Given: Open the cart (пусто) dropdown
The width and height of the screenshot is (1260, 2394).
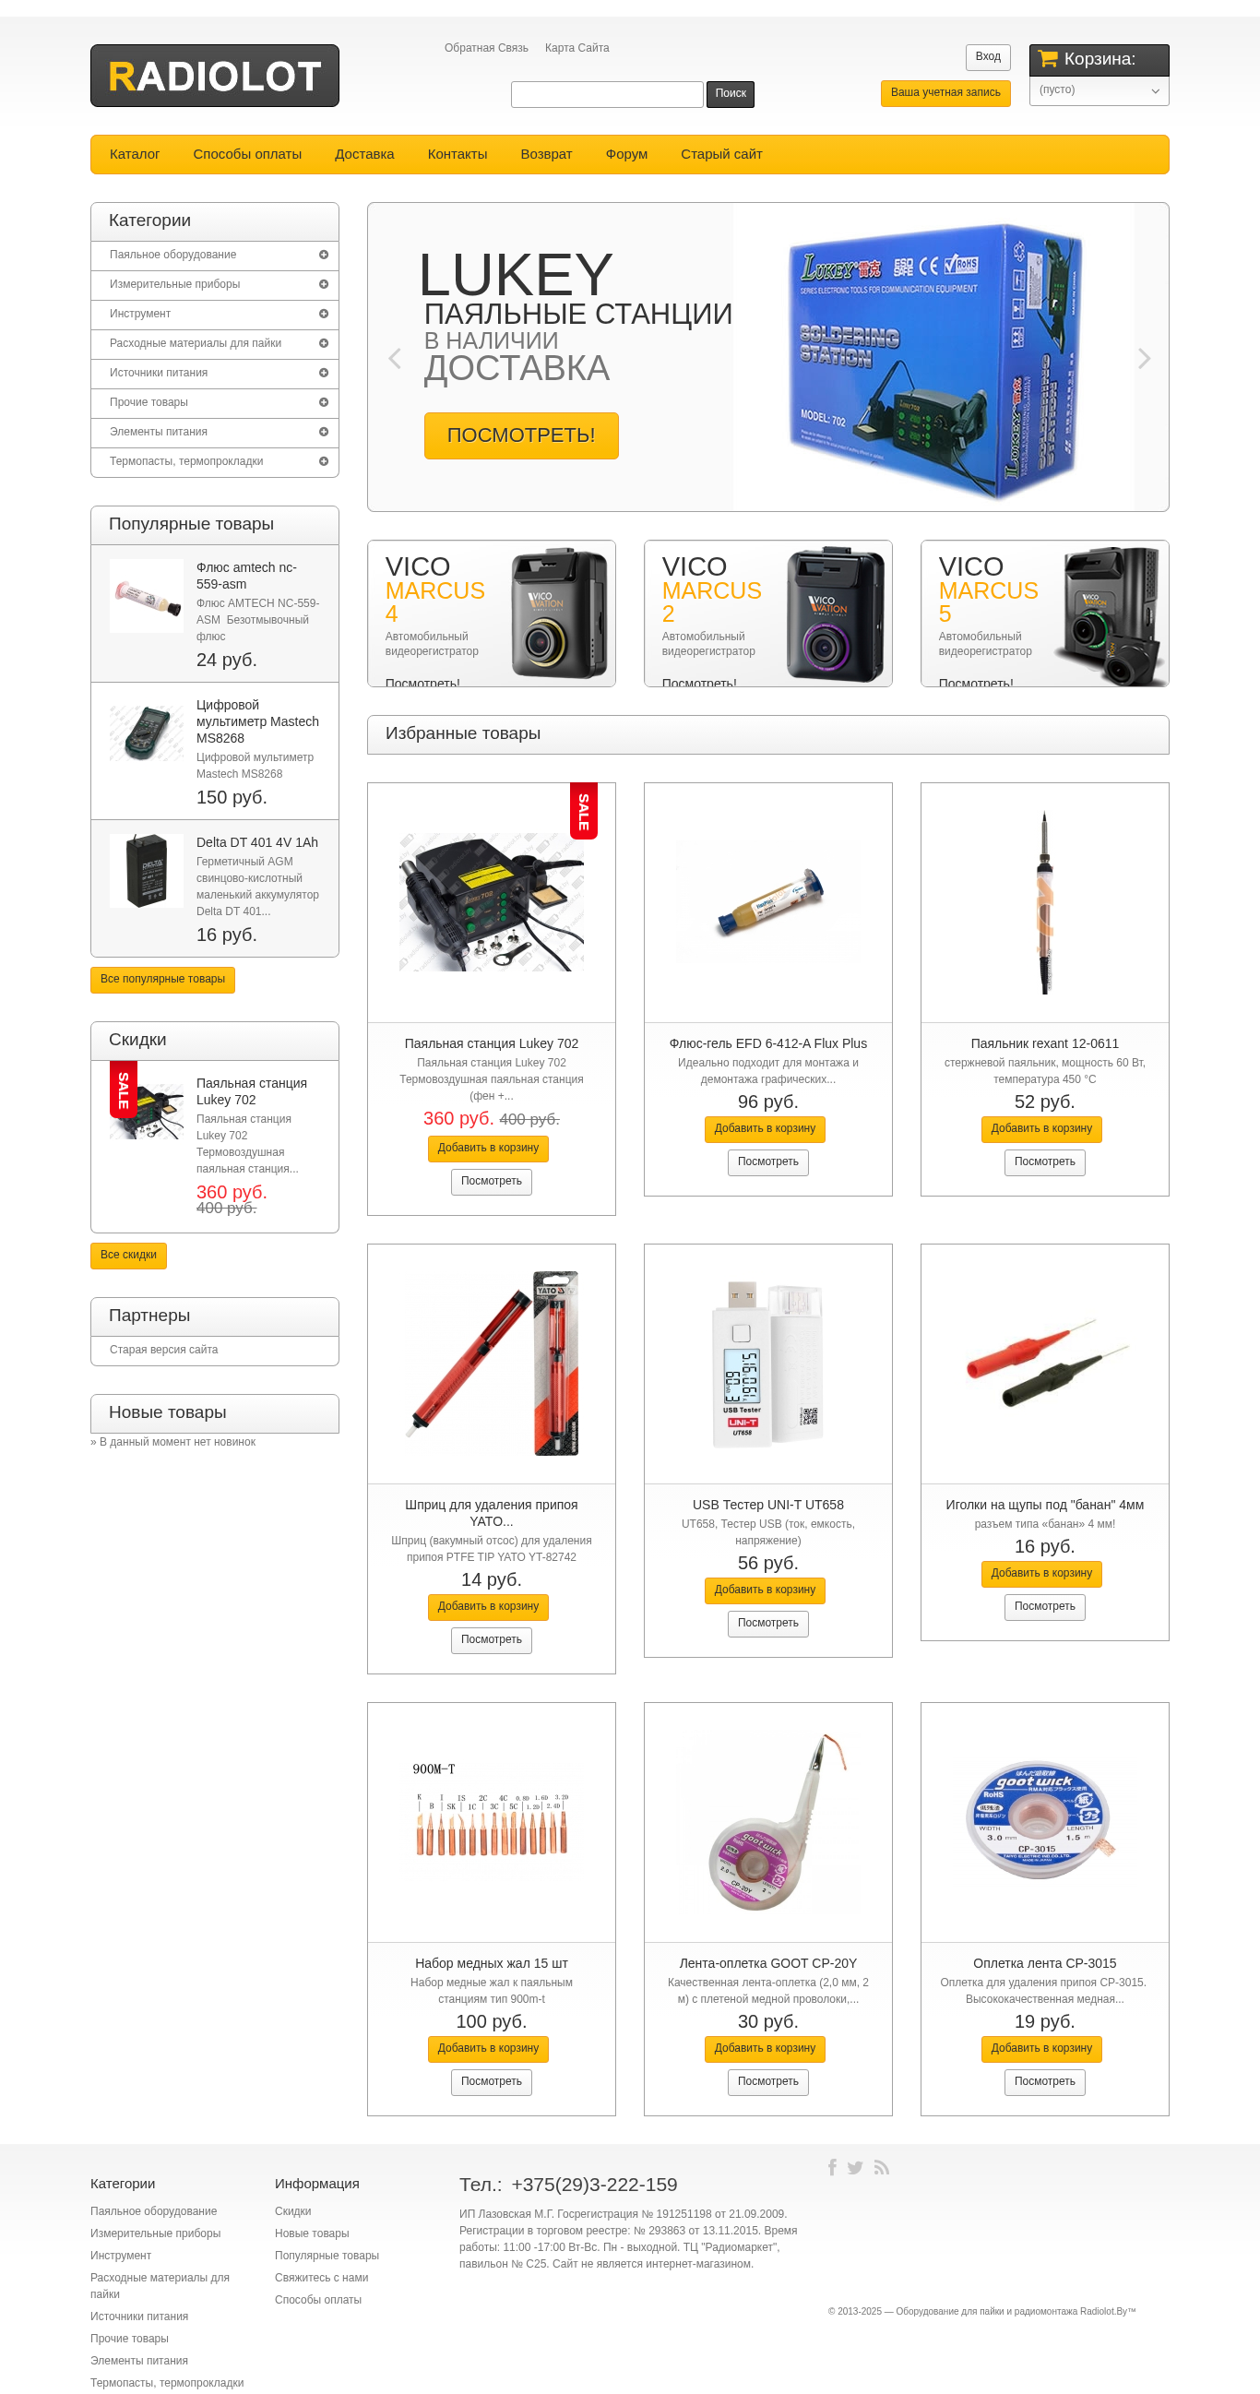Looking at the screenshot, I should 1099,91.
